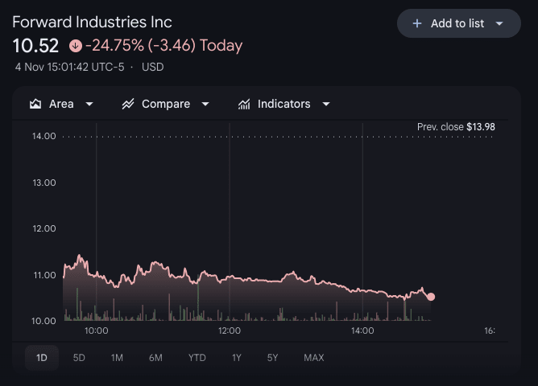
Task: Click the Area chart type icon
Action: click(x=35, y=104)
